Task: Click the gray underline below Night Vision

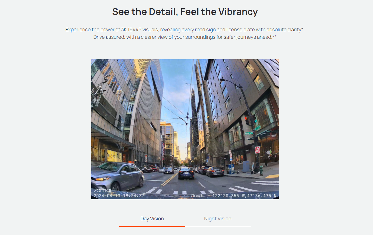Action: 218,226
